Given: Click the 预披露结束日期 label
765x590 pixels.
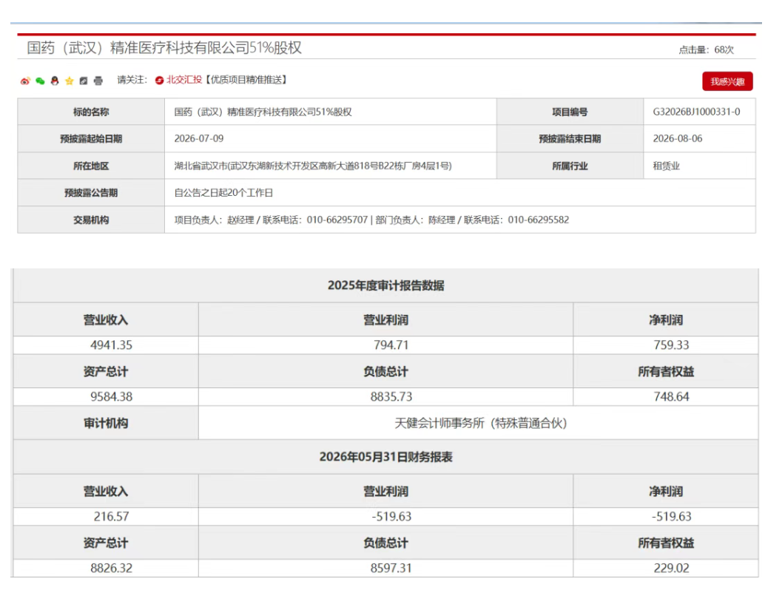Looking at the screenshot, I should (570, 139).
